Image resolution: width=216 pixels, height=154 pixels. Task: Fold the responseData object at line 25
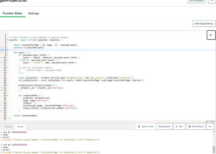(x=8, y=95)
